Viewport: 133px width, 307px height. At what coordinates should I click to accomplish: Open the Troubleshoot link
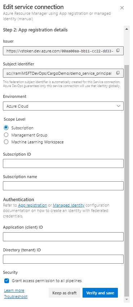click(x=16, y=297)
